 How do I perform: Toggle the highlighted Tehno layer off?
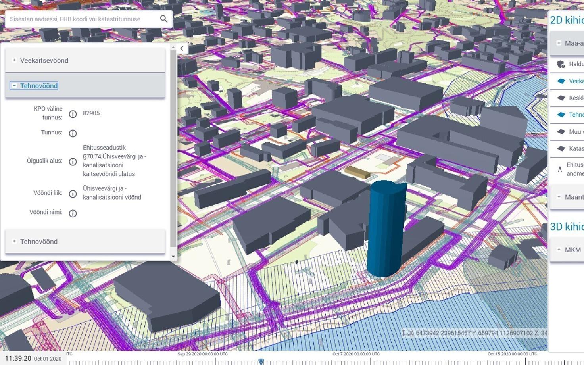point(561,115)
